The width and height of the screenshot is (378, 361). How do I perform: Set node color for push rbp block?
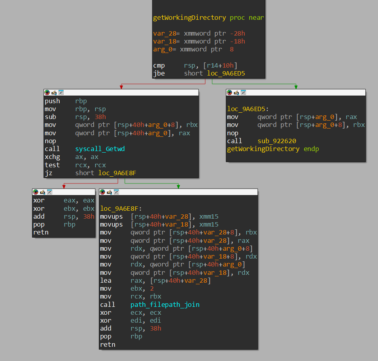(47, 93)
